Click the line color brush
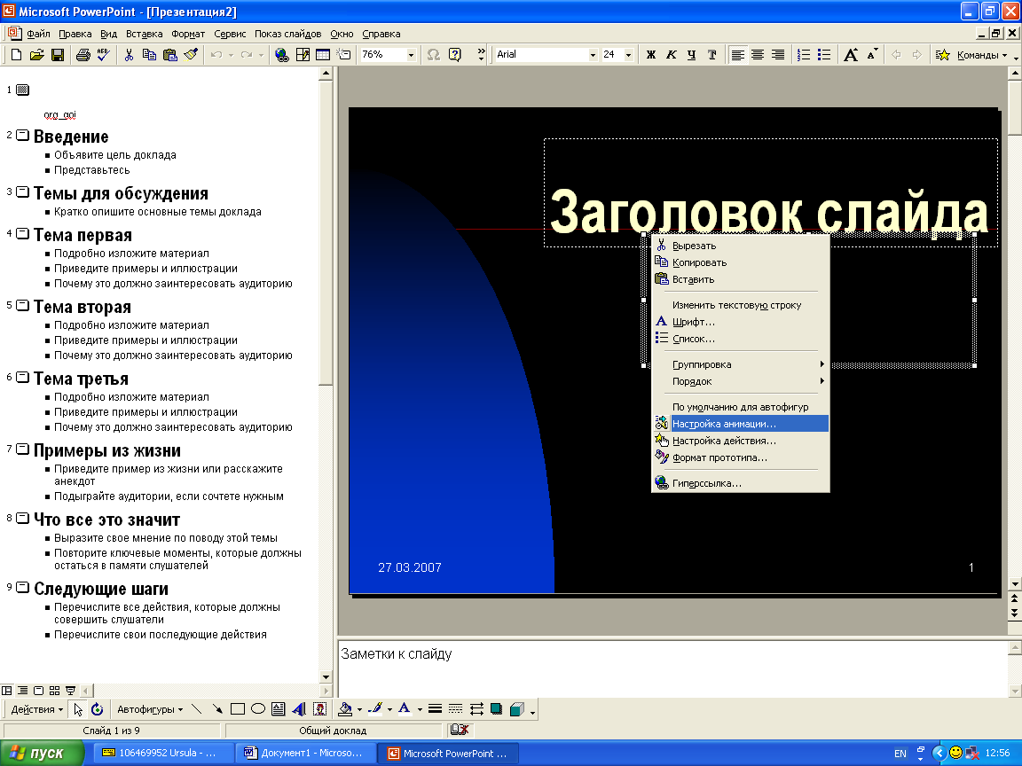1022x766 pixels. 374,709
